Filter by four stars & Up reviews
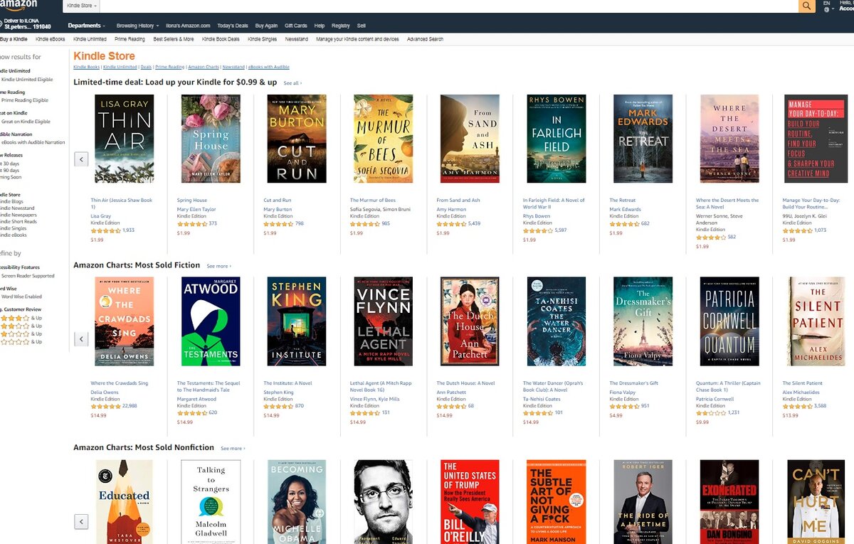The height and width of the screenshot is (544, 854). [21, 318]
